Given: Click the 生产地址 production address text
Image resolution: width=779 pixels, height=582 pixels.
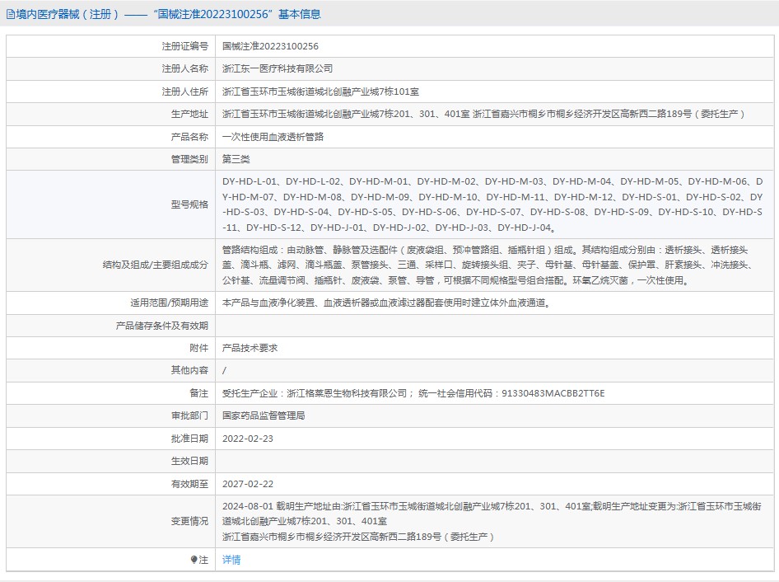Looking at the screenshot, I should [x=483, y=114].
